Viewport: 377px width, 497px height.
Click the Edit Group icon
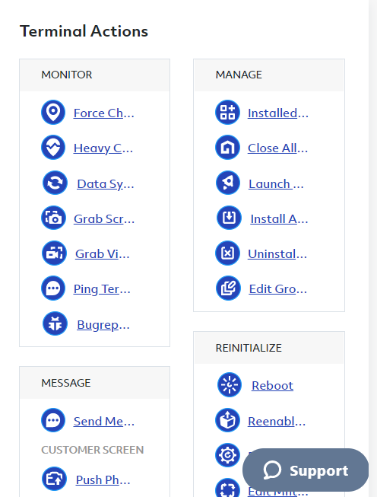click(x=228, y=288)
